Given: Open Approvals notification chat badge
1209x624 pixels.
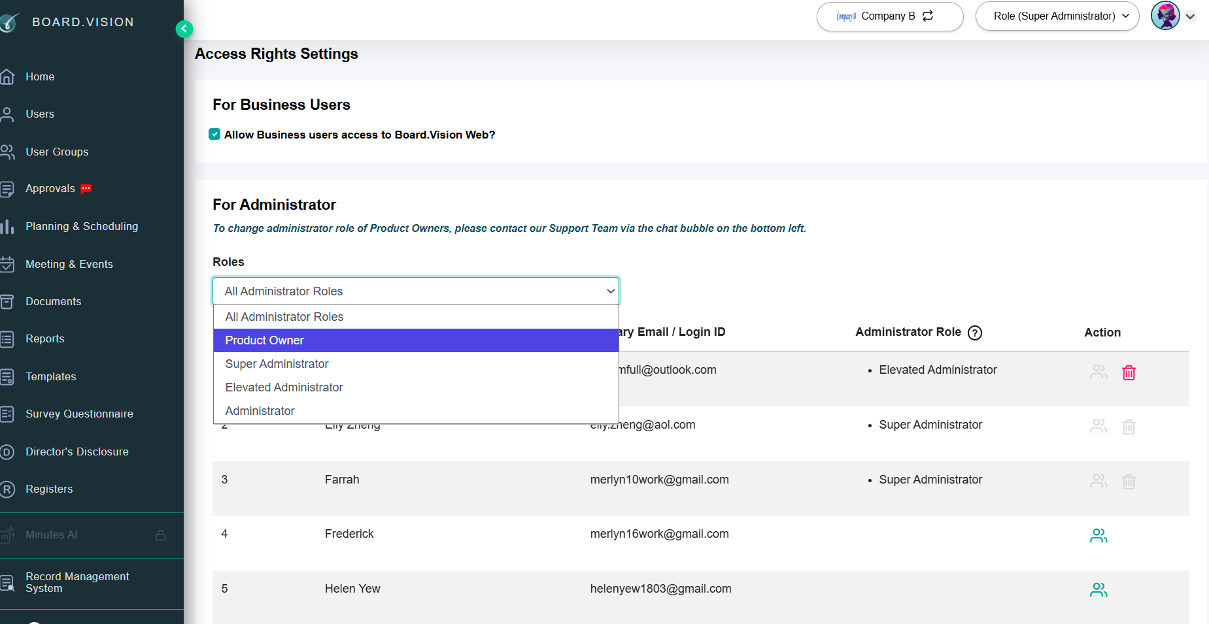Looking at the screenshot, I should [86, 189].
